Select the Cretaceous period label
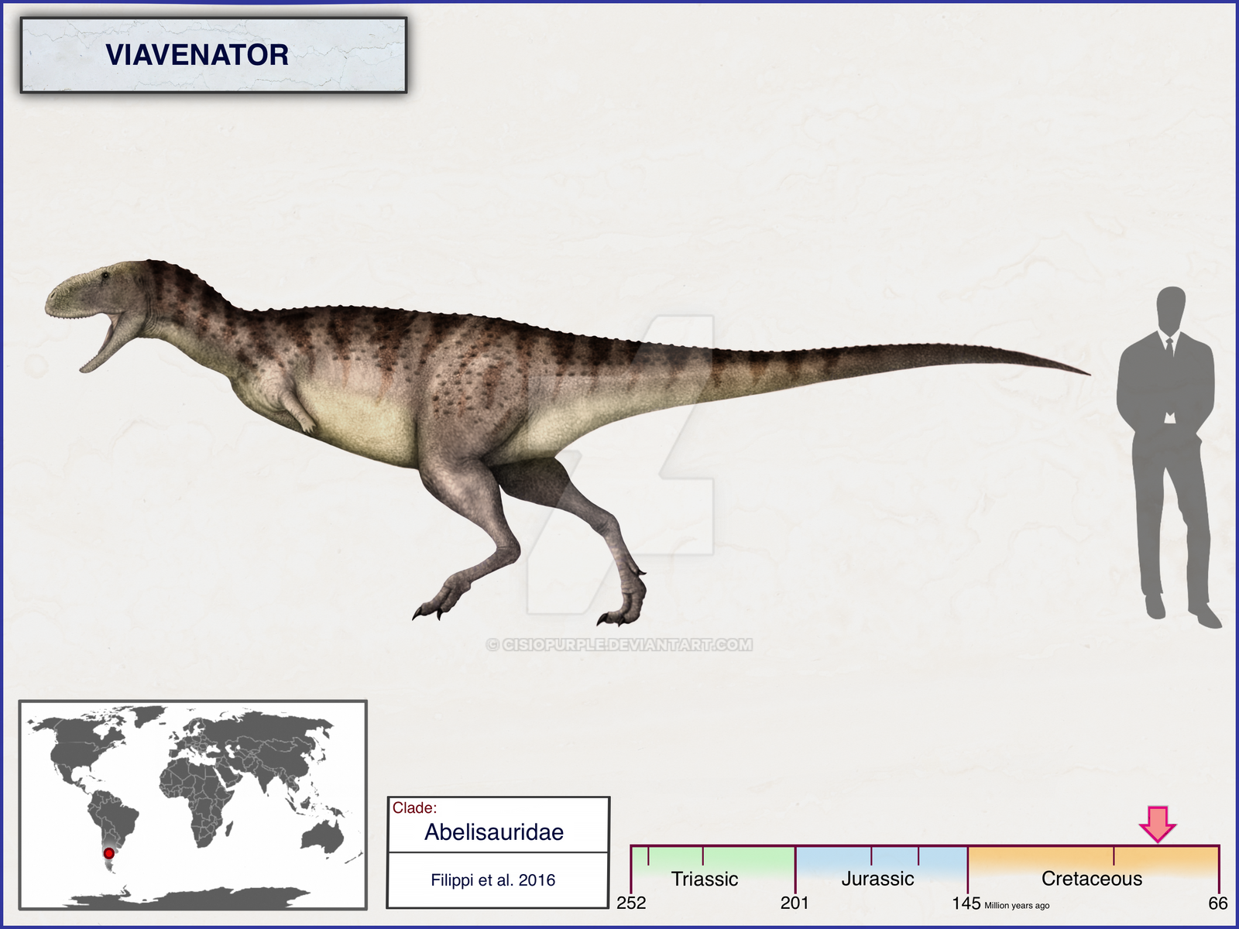This screenshot has width=1239, height=929. (x=1092, y=879)
